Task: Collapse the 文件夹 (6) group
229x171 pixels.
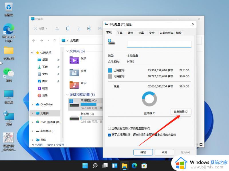Action: tap(67, 51)
